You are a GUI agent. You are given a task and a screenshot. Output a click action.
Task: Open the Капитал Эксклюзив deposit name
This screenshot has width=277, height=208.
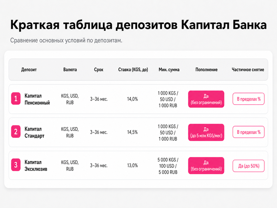[x=36, y=166]
